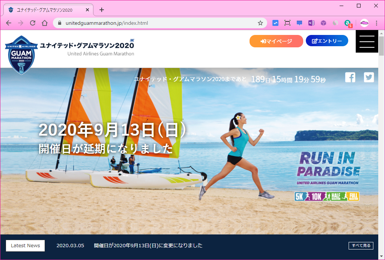
Task: Open the OneNote clipper extension
Action: 311,23
